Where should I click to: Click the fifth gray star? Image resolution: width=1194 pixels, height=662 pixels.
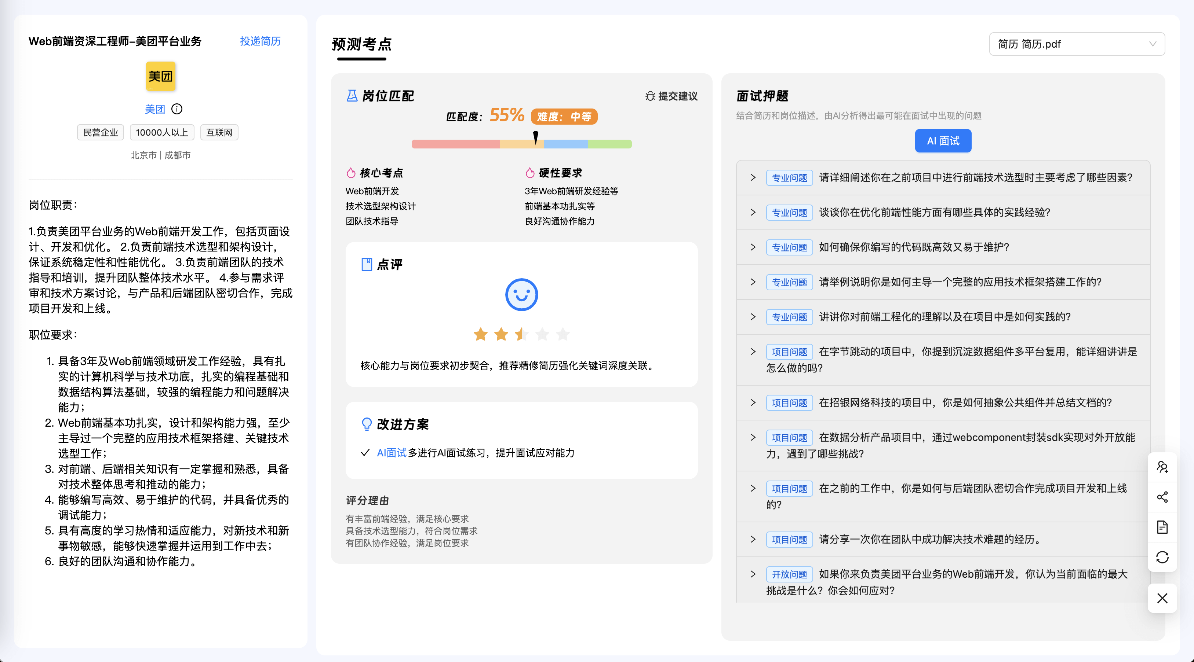click(x=563, y=334)
